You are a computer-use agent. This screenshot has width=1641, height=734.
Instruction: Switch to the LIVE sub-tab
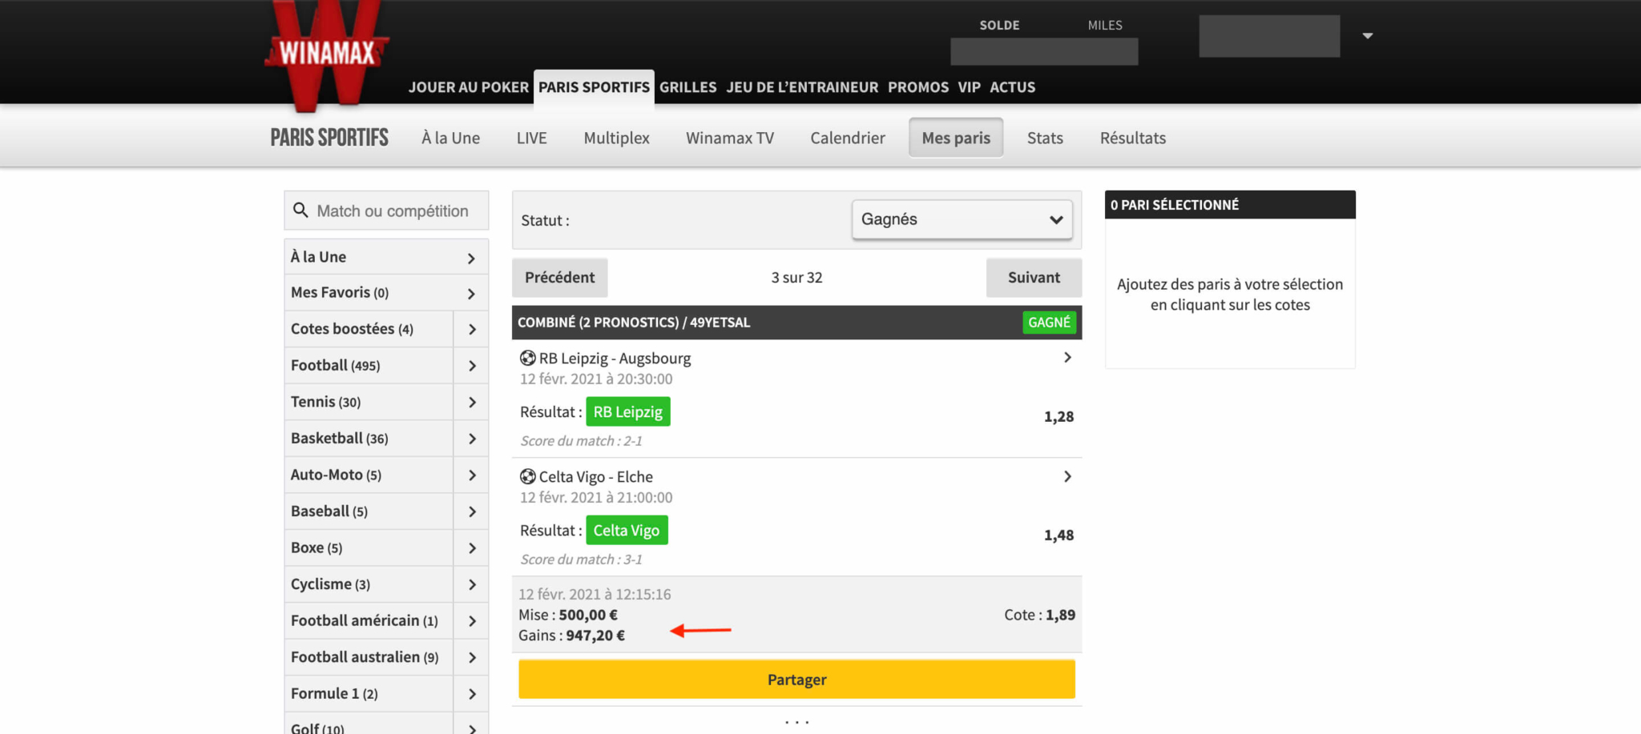click(532, 138)
